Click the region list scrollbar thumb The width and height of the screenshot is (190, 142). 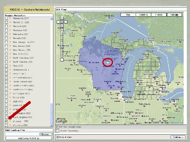[x=51, y=114]
